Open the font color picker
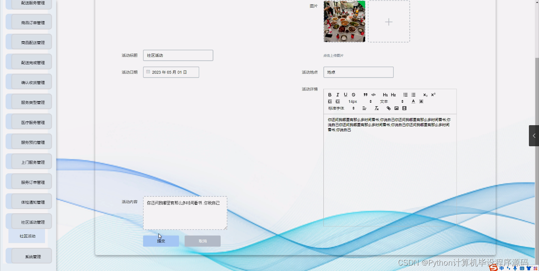The image size is (539, 271). click(x=413, y=101)
